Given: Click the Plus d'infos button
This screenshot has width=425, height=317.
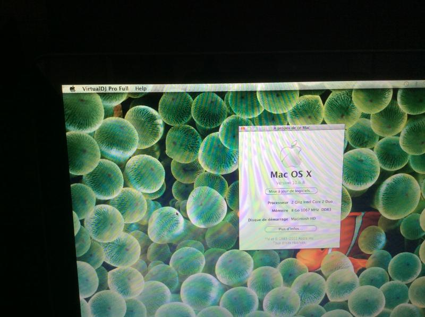Looking at the screenshot, I should click(x=290, y=228).
